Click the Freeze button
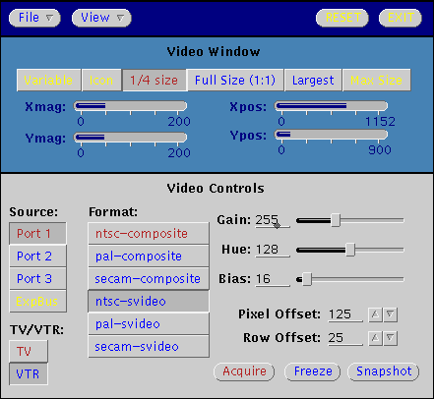The width and height of the screenshot is (434, 399). [313, 371]
